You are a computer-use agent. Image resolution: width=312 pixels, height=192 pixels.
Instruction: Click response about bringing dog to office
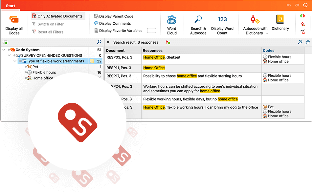point(201,107)
